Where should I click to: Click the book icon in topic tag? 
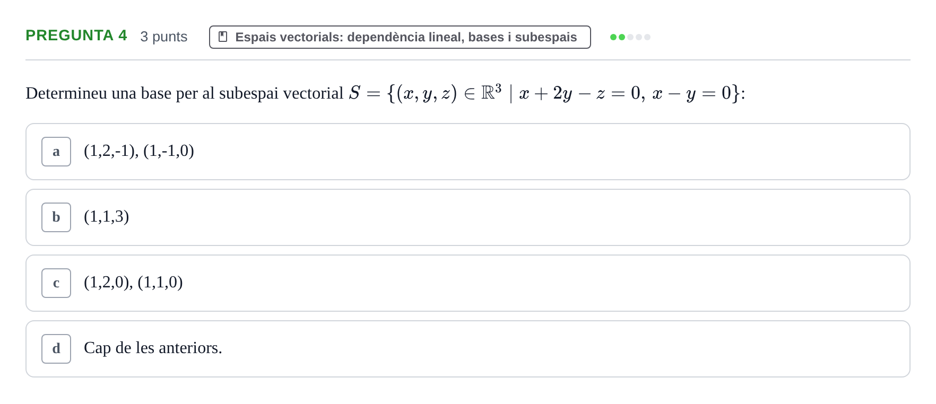tap(223, 37)
